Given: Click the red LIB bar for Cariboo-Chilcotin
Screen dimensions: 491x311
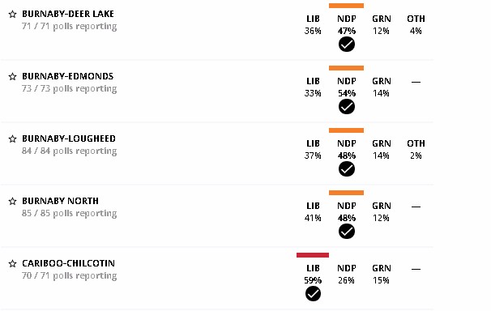Looking at the screenshot, I should 313,255.
